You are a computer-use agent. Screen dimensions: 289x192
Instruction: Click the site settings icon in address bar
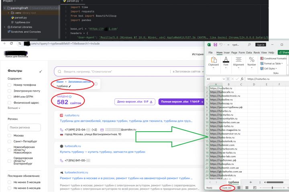pyautogui.click(x=20, y=43)
